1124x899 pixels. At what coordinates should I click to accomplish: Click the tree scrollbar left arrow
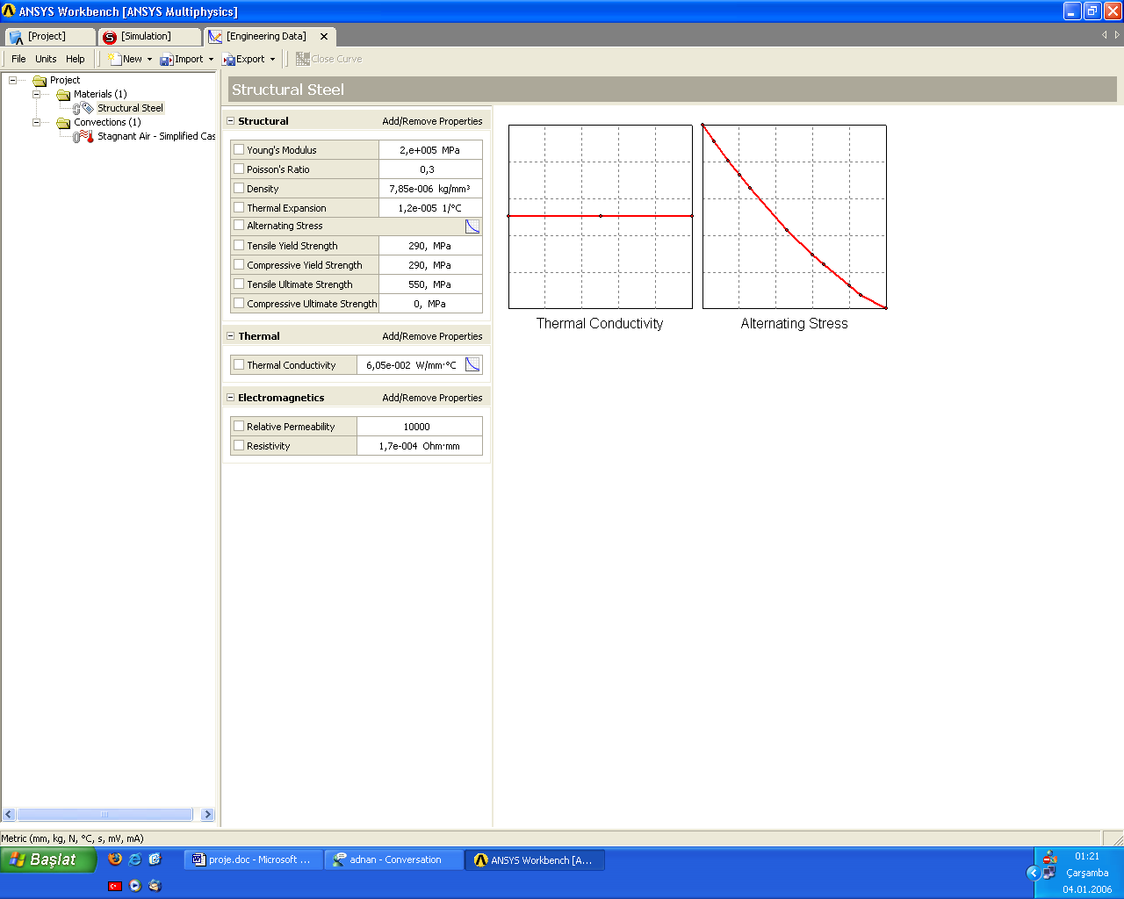point(9,815)
